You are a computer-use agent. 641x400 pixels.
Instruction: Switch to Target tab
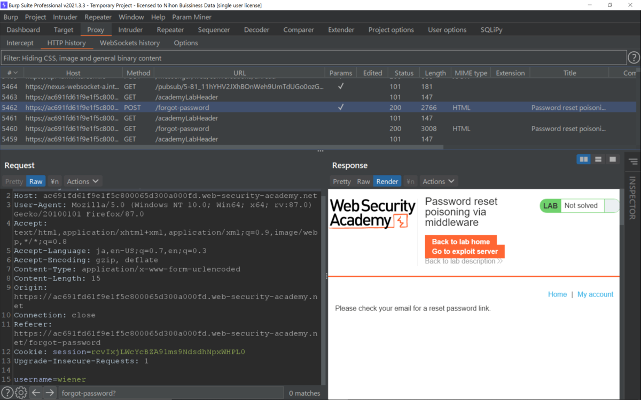coord(64,30)
